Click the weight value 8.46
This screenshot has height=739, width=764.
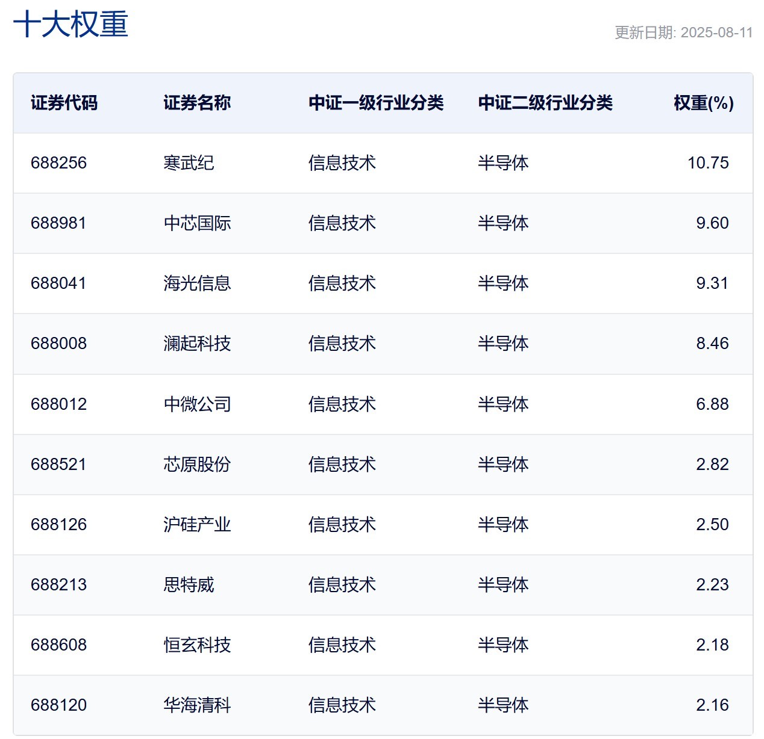click(712, 344)
